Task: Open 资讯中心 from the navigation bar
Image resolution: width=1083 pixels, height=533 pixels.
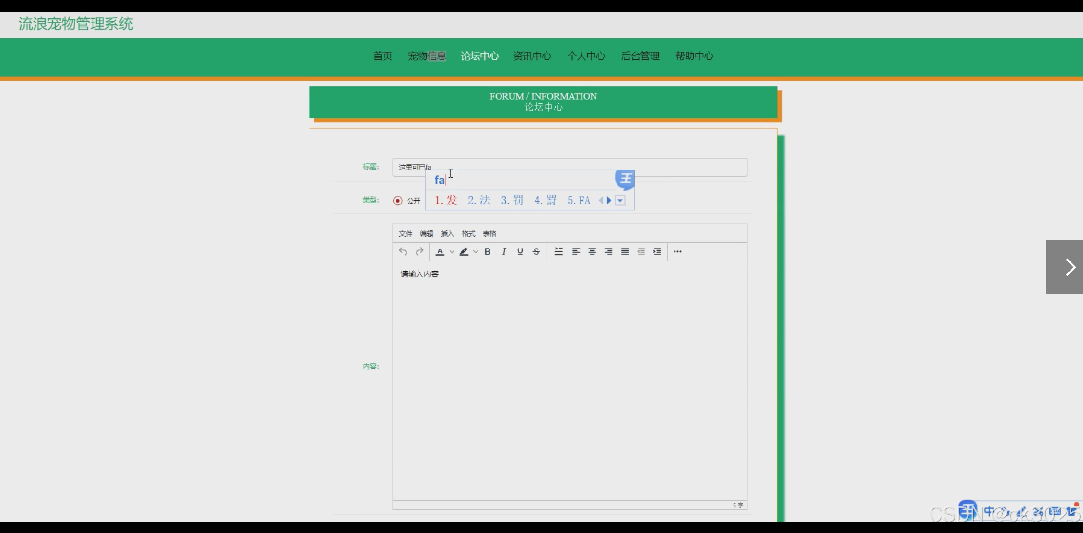Action: [x=532, y=56]
